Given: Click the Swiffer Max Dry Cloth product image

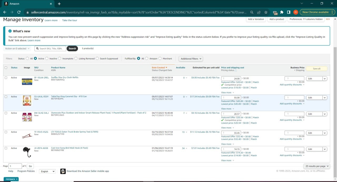Looking at the screenshot, I should (27, 82).
